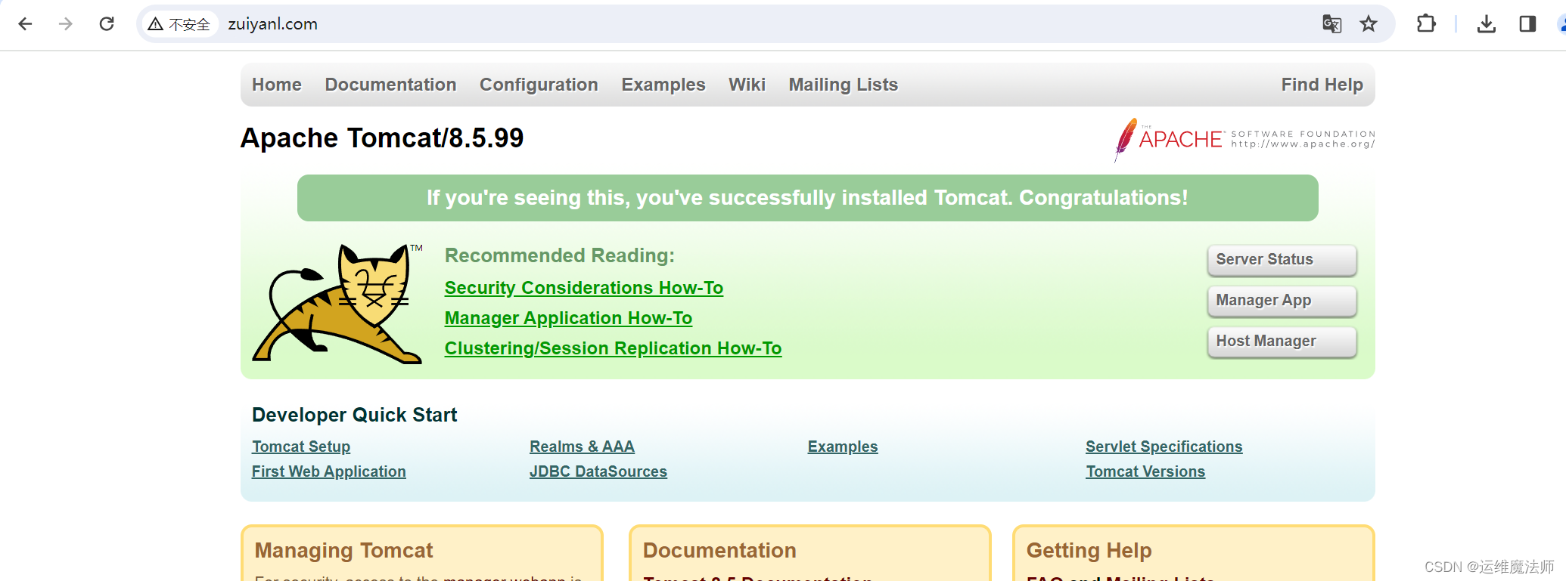Open the extensions puzzle icon
1566x581 pixels.
point(1426,24)
